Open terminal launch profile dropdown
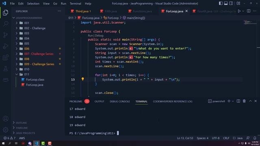The image size is (260, 146). point(233,101)
